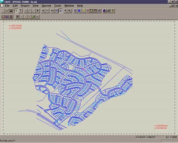Click the blue disk icon in second row
Viewport: 178px width, 143px height.
7,17
